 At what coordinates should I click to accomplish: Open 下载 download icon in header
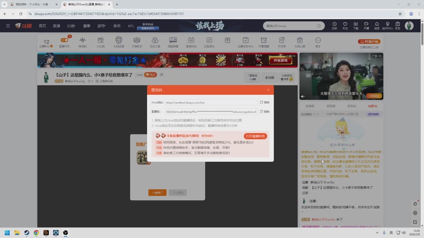(x=356, y=25)
